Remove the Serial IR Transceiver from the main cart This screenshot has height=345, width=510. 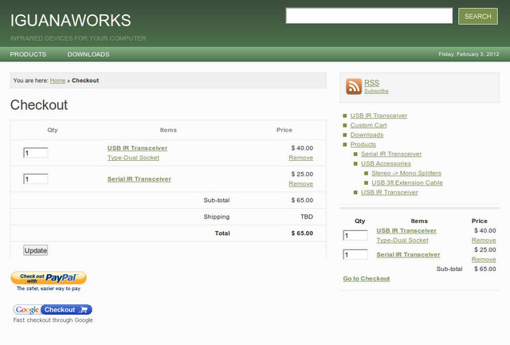click(301, 184)
